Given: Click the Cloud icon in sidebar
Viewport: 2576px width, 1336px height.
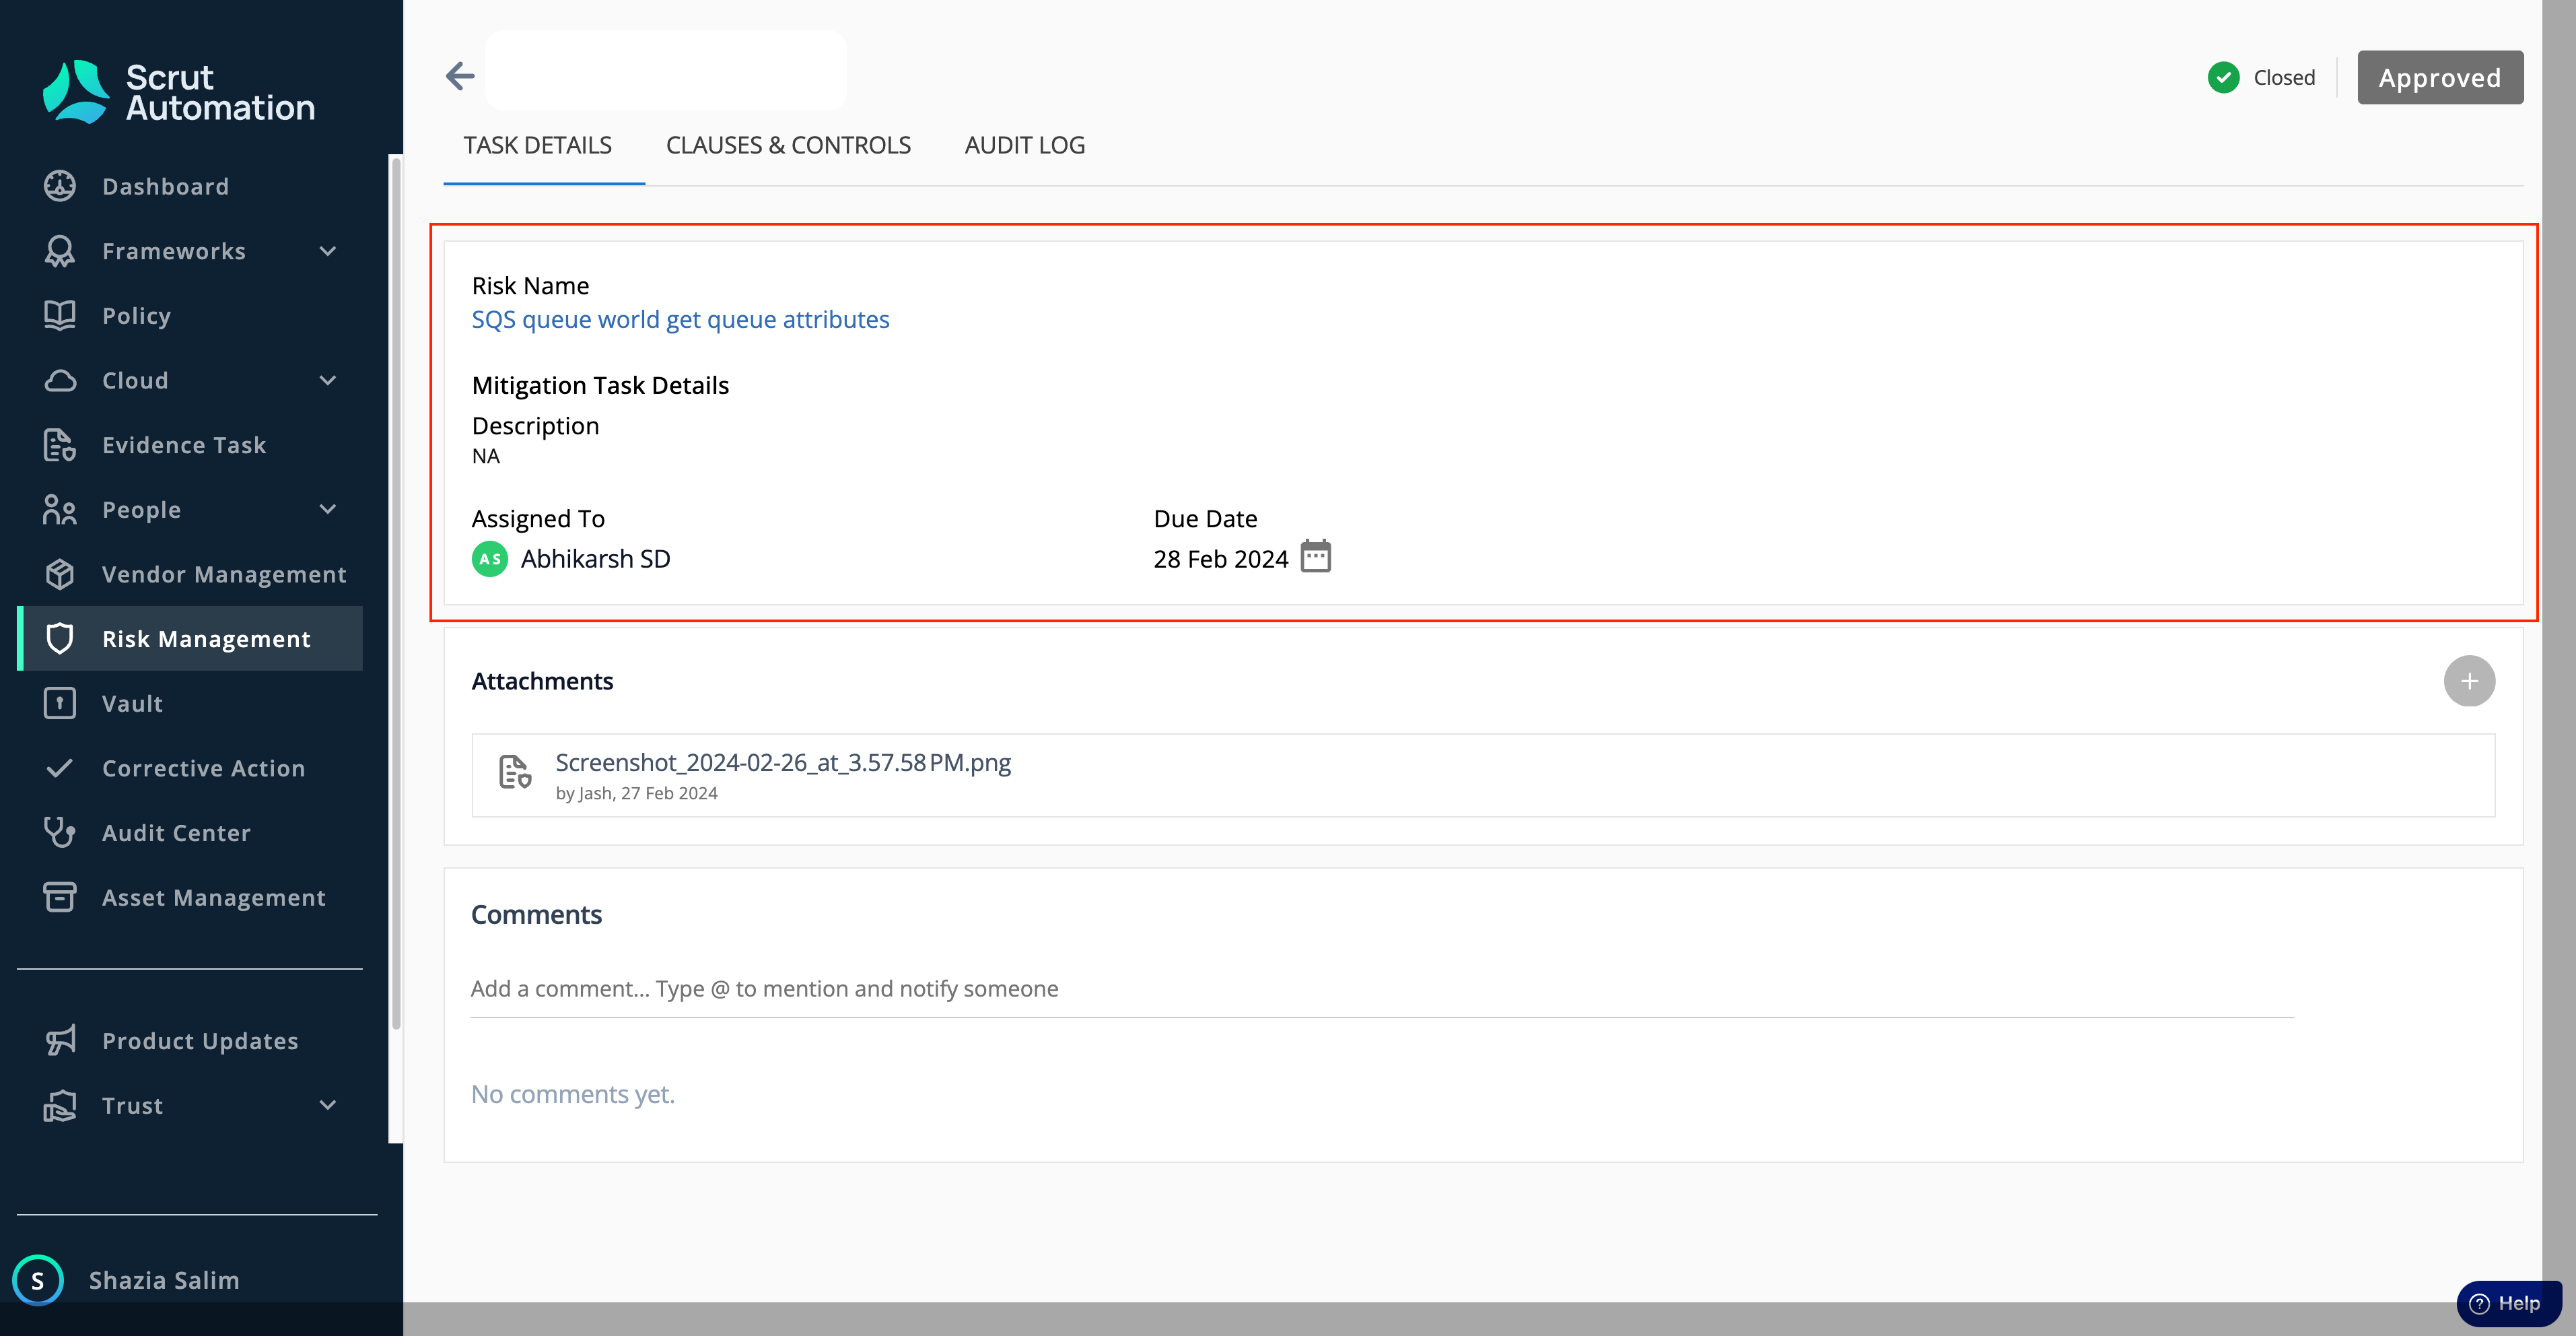Looking at the screenshot, I should [x=60, y=380].
